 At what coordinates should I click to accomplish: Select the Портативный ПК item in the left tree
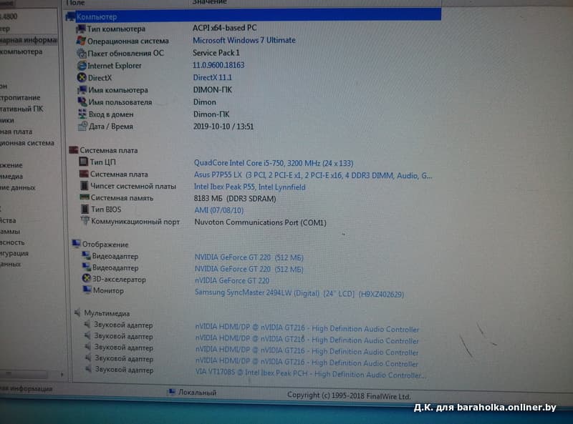coord(21,109)
